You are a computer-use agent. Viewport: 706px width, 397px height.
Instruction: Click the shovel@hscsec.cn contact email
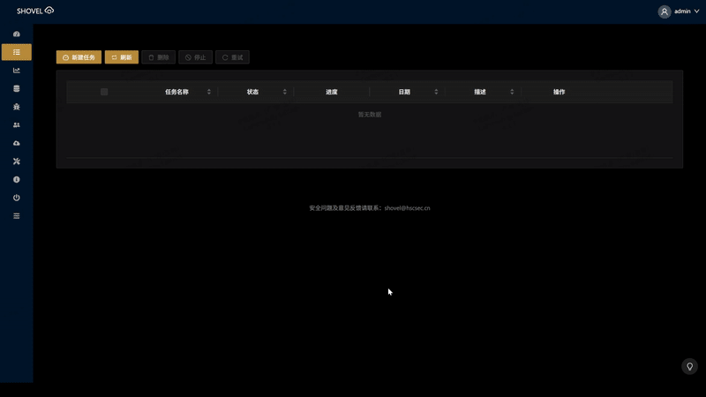[x=407, y=208]
